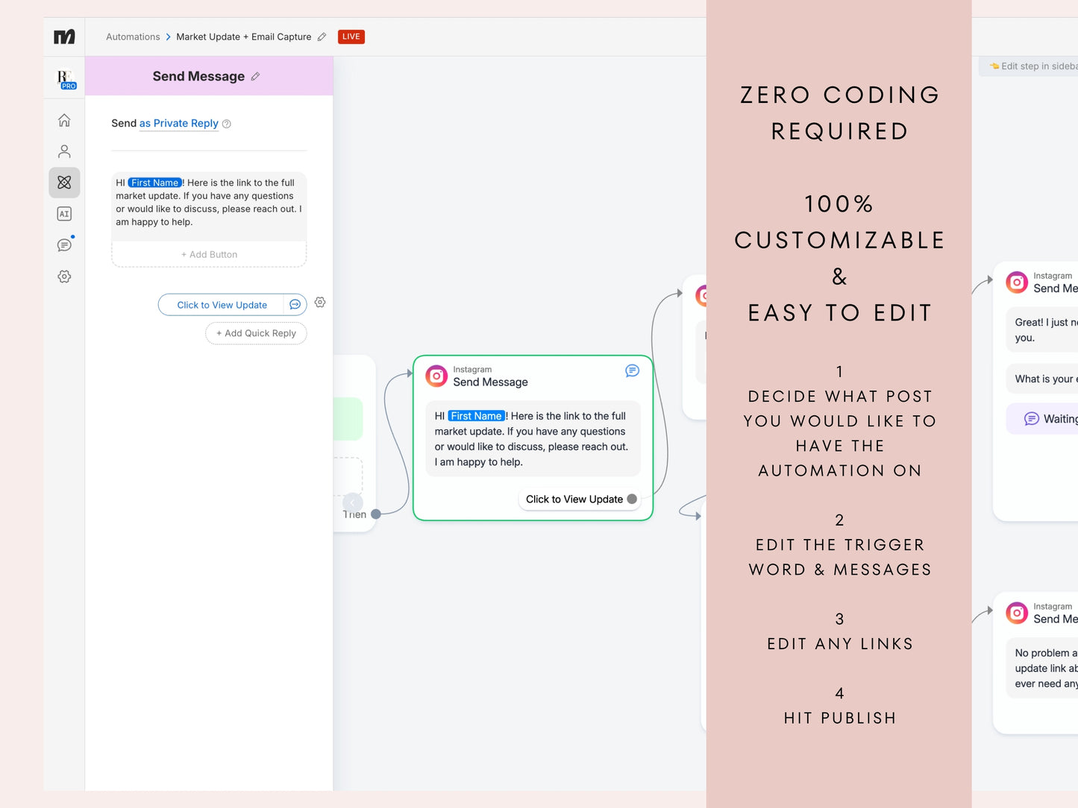Click No problem message bubble
This screenshot has height=808, width=1078.
(1042, 668)
